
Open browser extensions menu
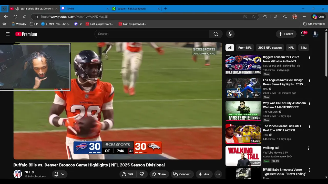(x=265, y=17)
